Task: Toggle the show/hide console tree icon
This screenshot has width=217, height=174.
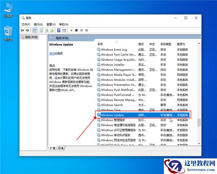Action: (35, 30)
